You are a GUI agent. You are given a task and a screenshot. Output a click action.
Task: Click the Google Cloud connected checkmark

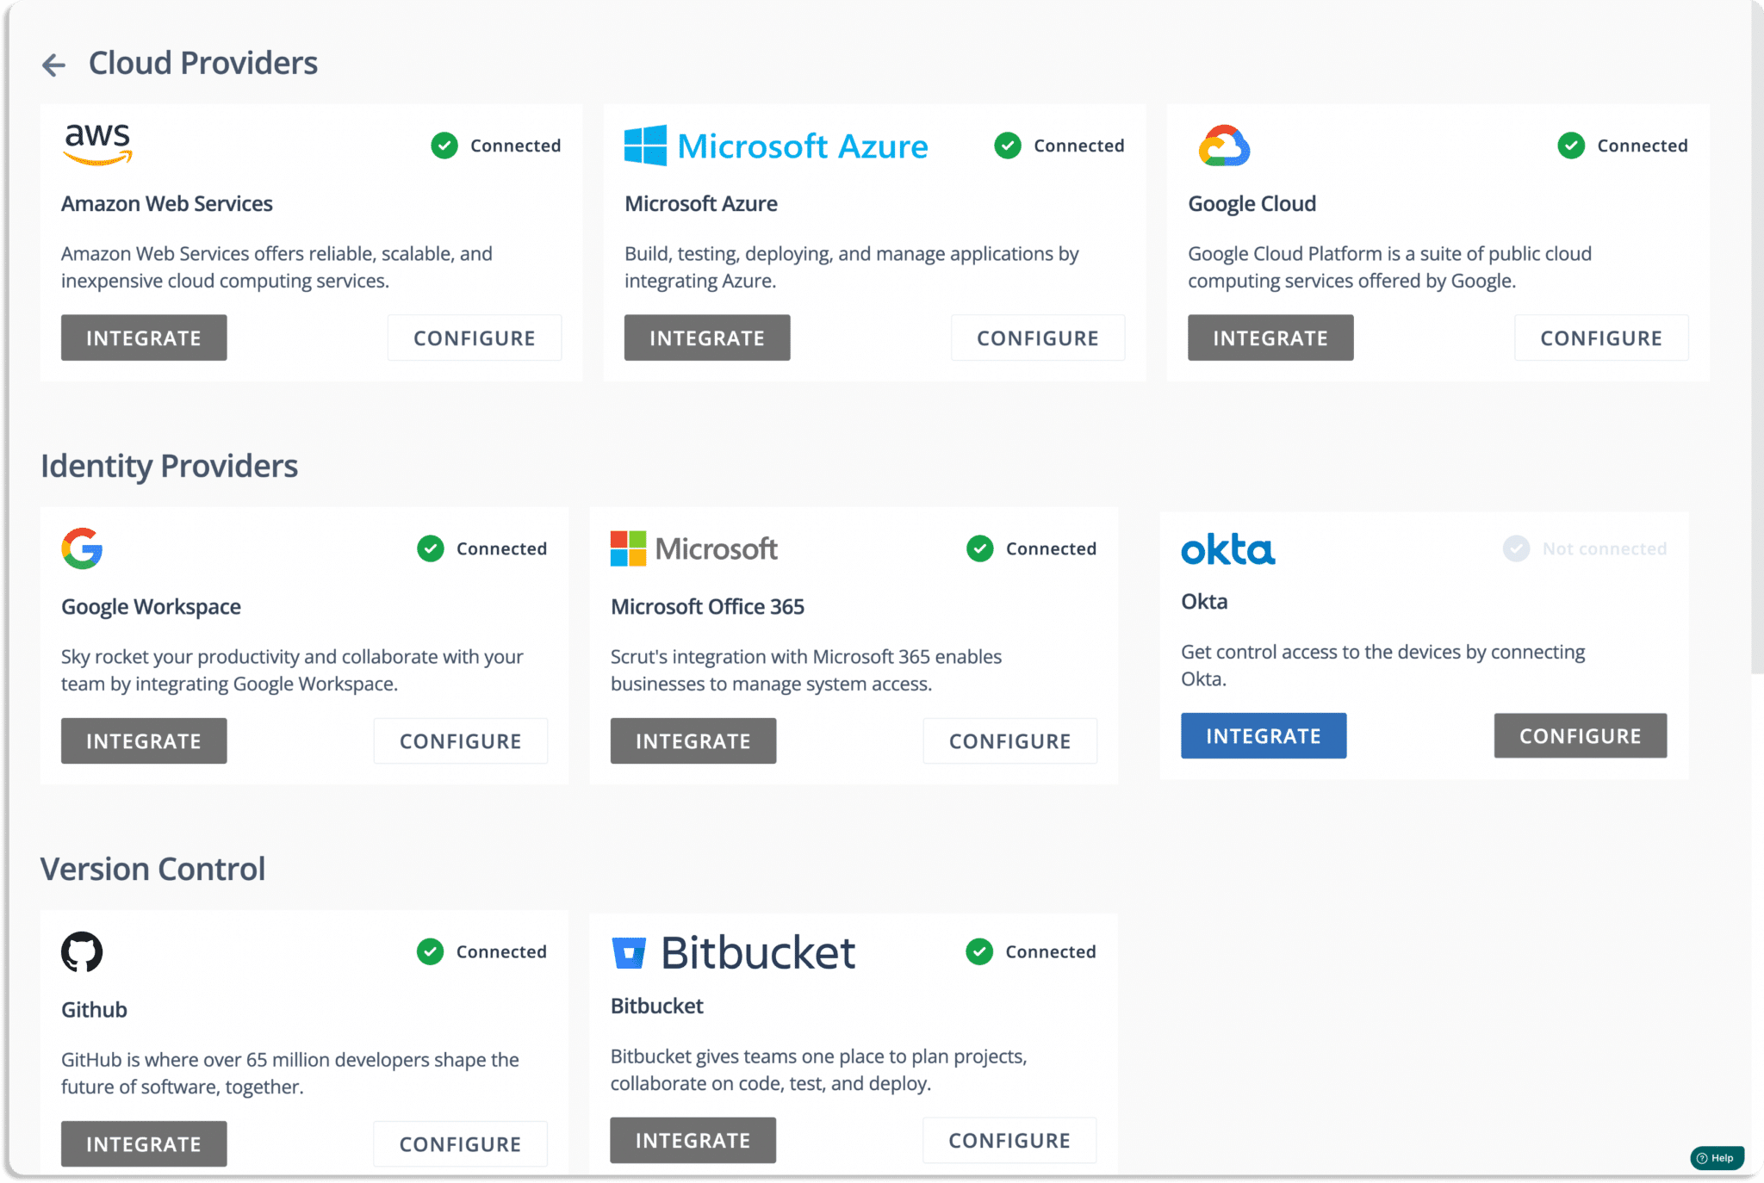(x=1571, y=146)
